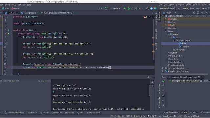Image resolution: width=210 pixels, height=118 pixels.
Task: Click the layout icon in Run panel
Action: (163, 101)
